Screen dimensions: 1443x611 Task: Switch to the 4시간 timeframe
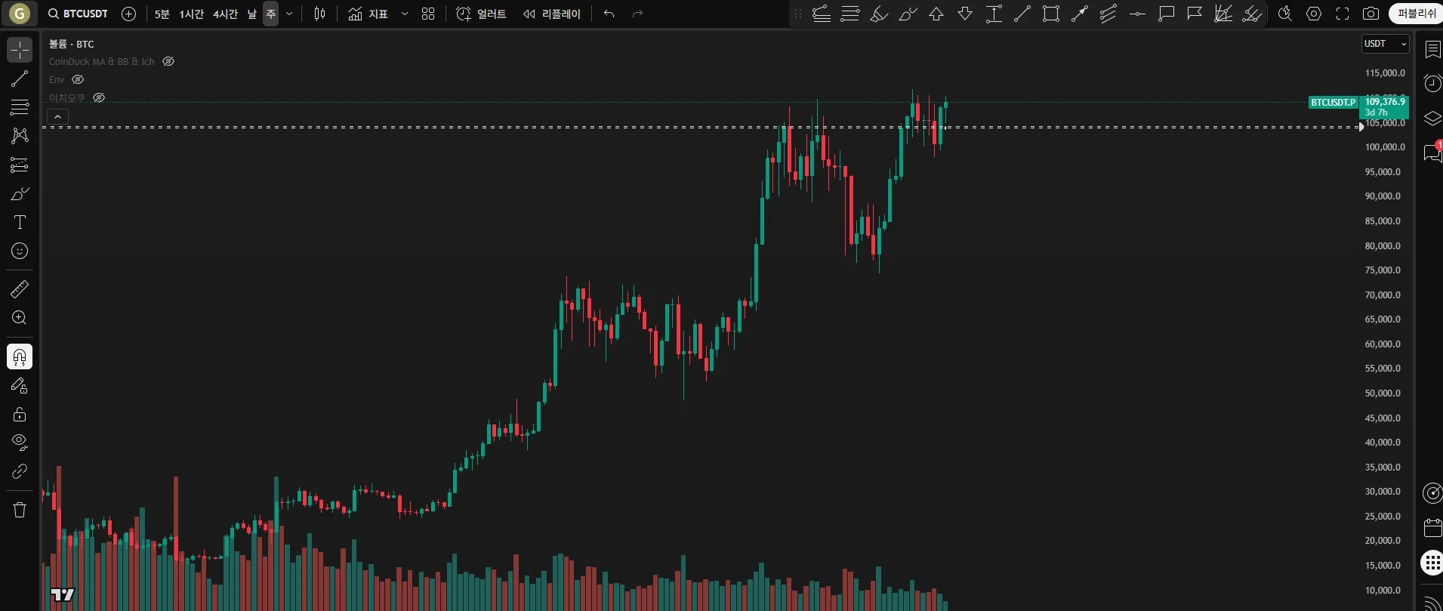point(225,14)
